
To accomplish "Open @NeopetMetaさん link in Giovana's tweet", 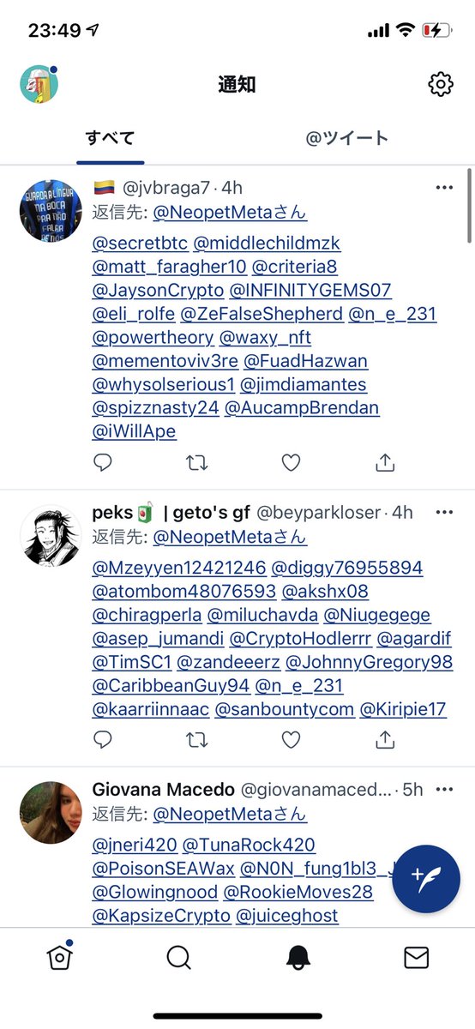I will (x=230, y=814).
